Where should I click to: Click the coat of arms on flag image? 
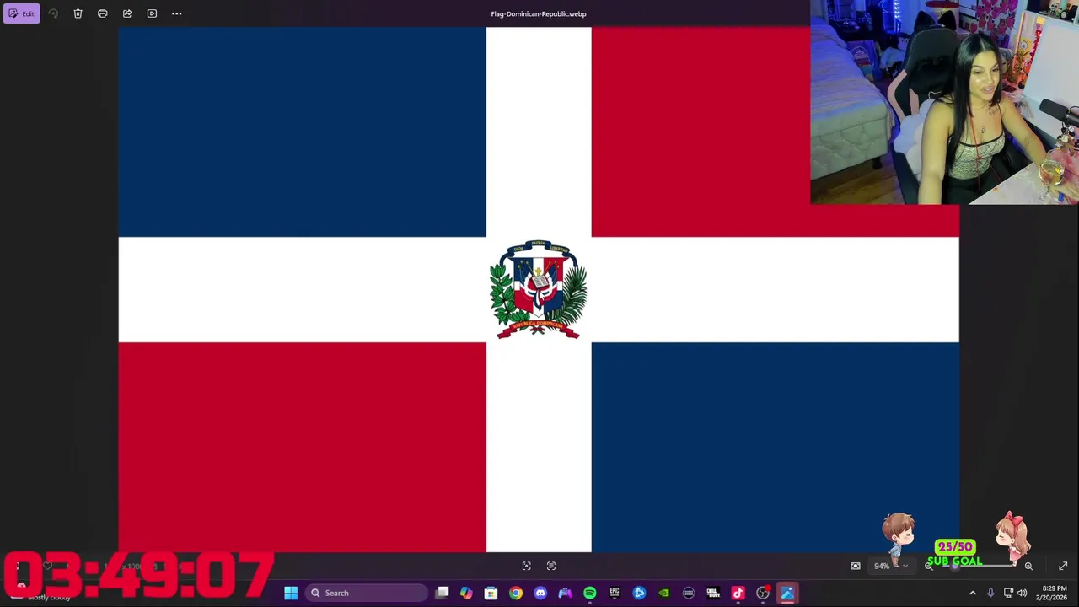point(538,290)
